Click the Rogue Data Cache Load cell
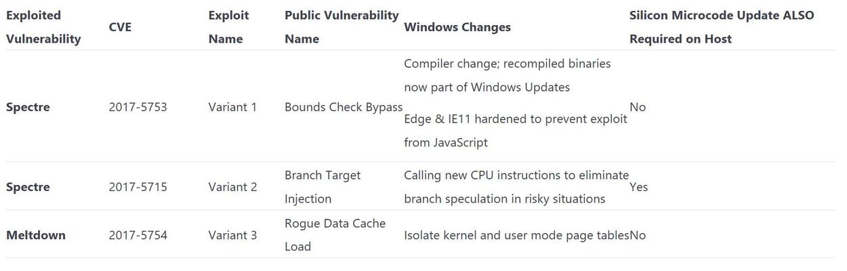 [x=335, y=235]
